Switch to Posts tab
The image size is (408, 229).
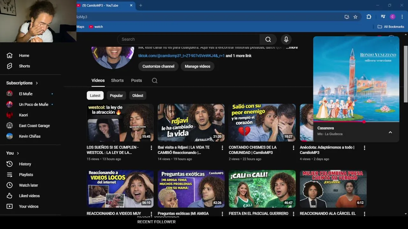[x=136, y=80]
